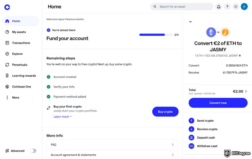Screen dimensions: 252x159
Task: Click the Buy crypto button
Action: click(x=165, y=112)
